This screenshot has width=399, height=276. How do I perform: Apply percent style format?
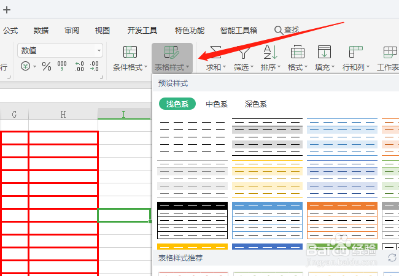(x=47, y=66)
